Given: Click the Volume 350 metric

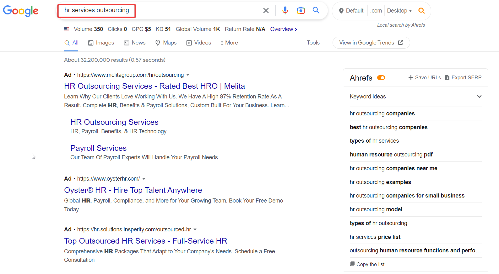Looking at the screenshot, I should pos(88,29).
